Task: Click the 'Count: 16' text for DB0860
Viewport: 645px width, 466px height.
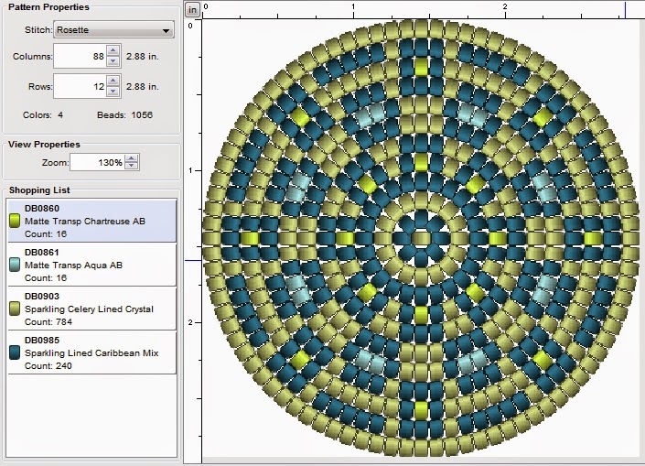Action: (46, 233)
